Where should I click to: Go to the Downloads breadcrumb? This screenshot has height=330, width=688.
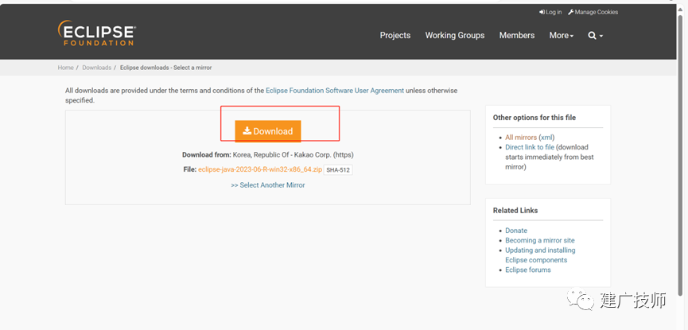pos(96,68)
